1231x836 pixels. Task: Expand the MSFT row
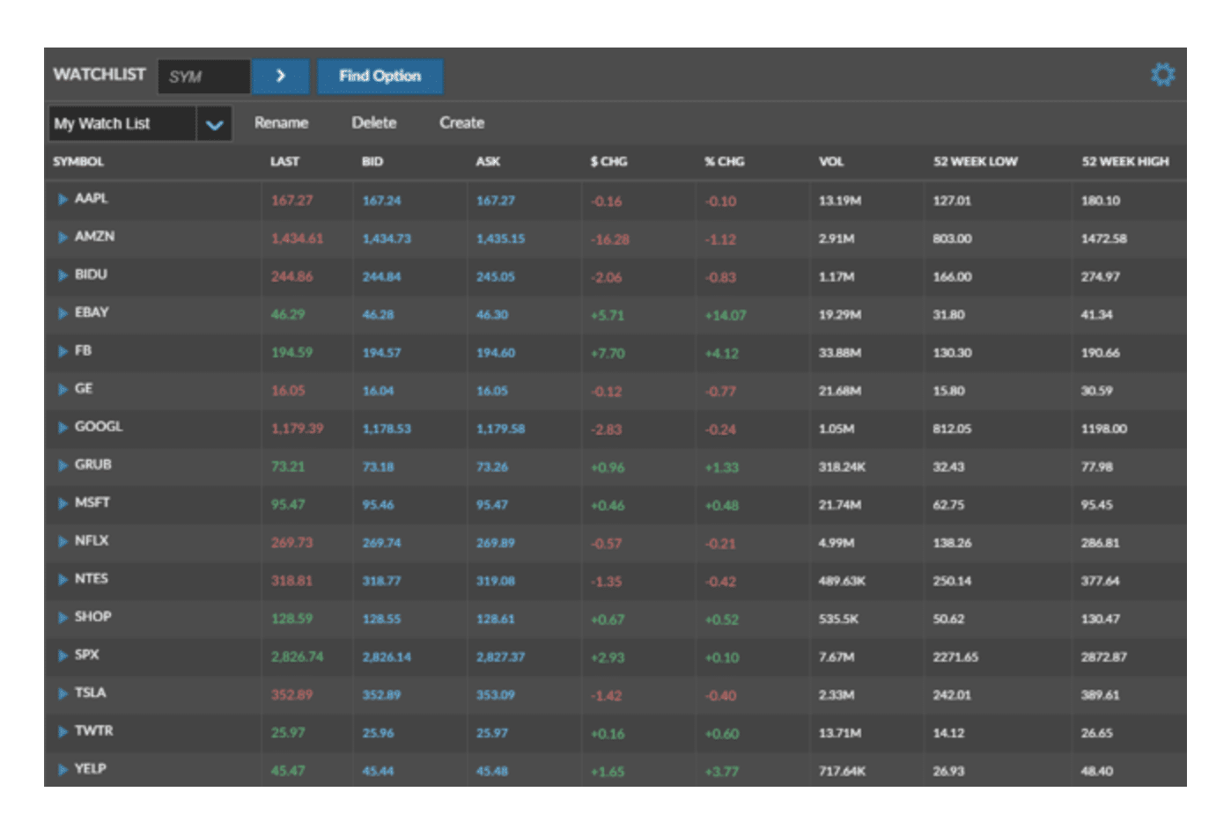pyautogui.click(x=63, y=503)
